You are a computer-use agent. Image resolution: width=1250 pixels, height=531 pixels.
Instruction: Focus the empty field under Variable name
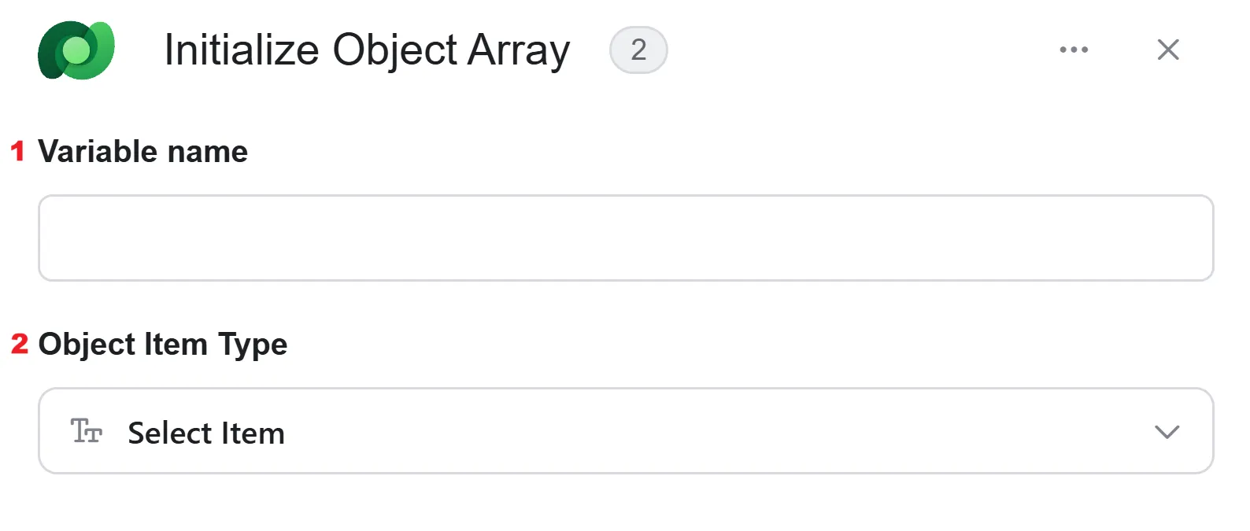point(626,238)
